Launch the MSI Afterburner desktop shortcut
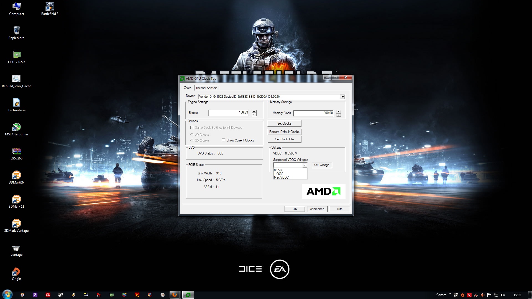 tap(17, 129)
